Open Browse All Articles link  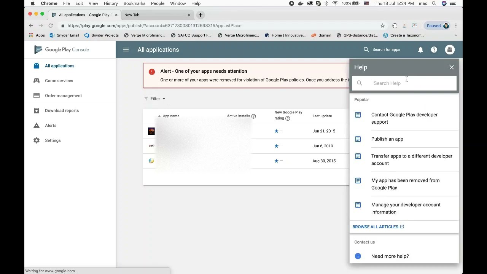pos(378,227)
